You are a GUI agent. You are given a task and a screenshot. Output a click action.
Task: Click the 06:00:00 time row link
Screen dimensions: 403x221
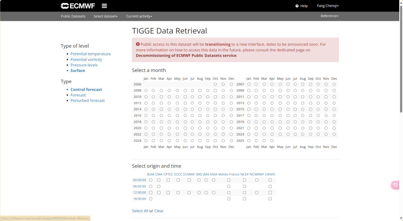pyautogui.click(x=140, y=186)
